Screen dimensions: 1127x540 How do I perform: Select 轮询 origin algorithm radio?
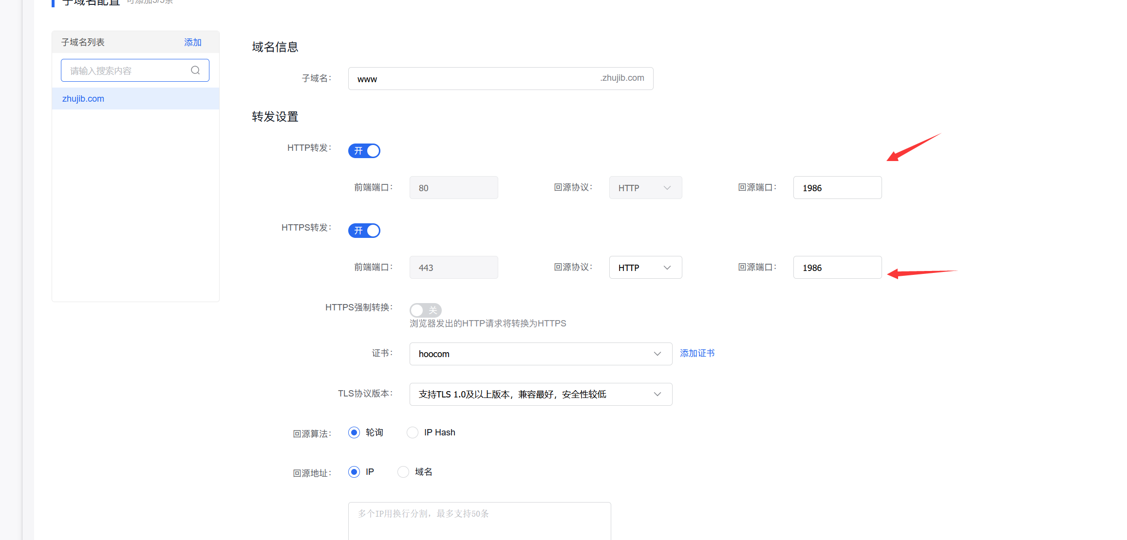[x=354, y=432]
